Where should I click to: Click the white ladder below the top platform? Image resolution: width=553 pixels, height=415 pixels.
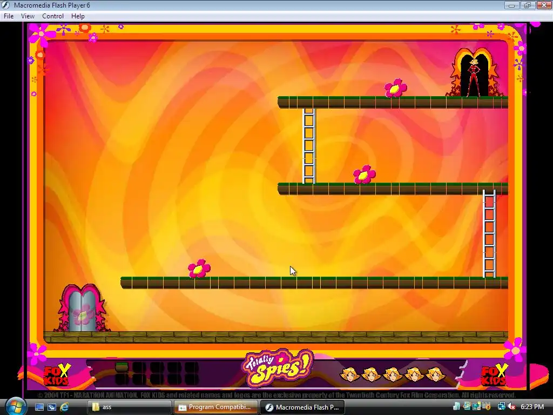pyautogui.click(x=309, y=146)
